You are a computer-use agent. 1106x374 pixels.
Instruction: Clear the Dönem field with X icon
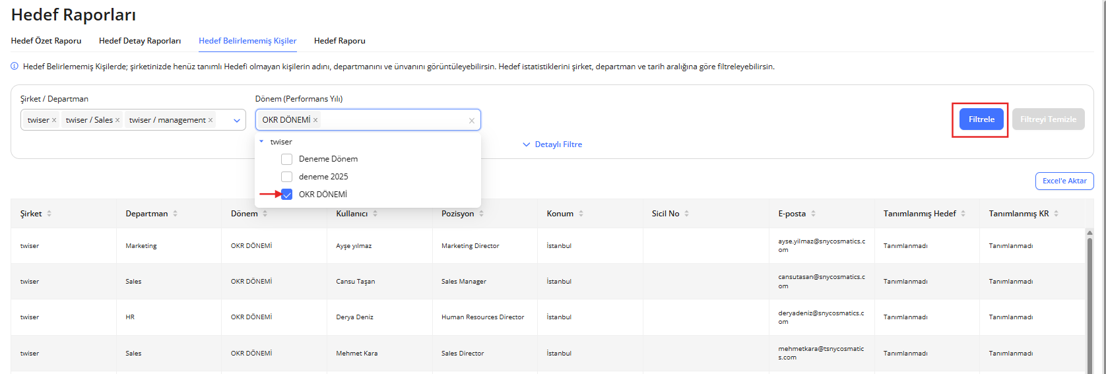(x=471, y=121)
